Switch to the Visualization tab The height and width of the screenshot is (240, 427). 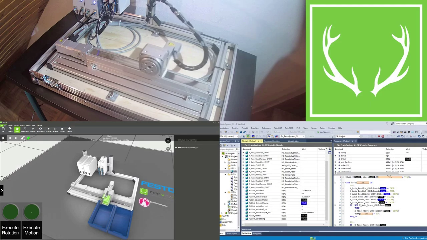click(x=293, y=141)
